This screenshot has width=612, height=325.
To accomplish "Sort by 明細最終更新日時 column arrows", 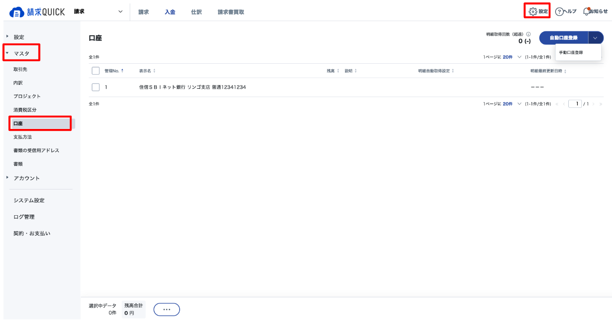I will pyautogui.click(x=565, y=71).
